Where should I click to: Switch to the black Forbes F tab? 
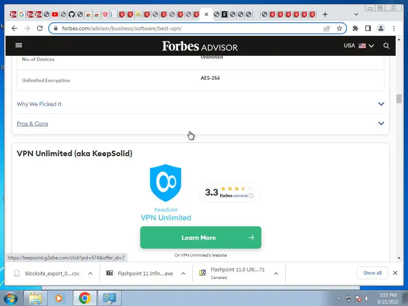click(224, 15)
